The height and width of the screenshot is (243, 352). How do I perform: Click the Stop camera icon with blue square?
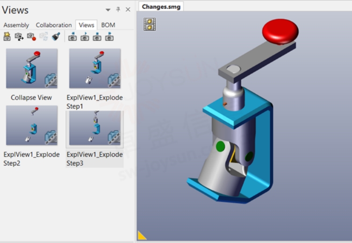[97, 36]
